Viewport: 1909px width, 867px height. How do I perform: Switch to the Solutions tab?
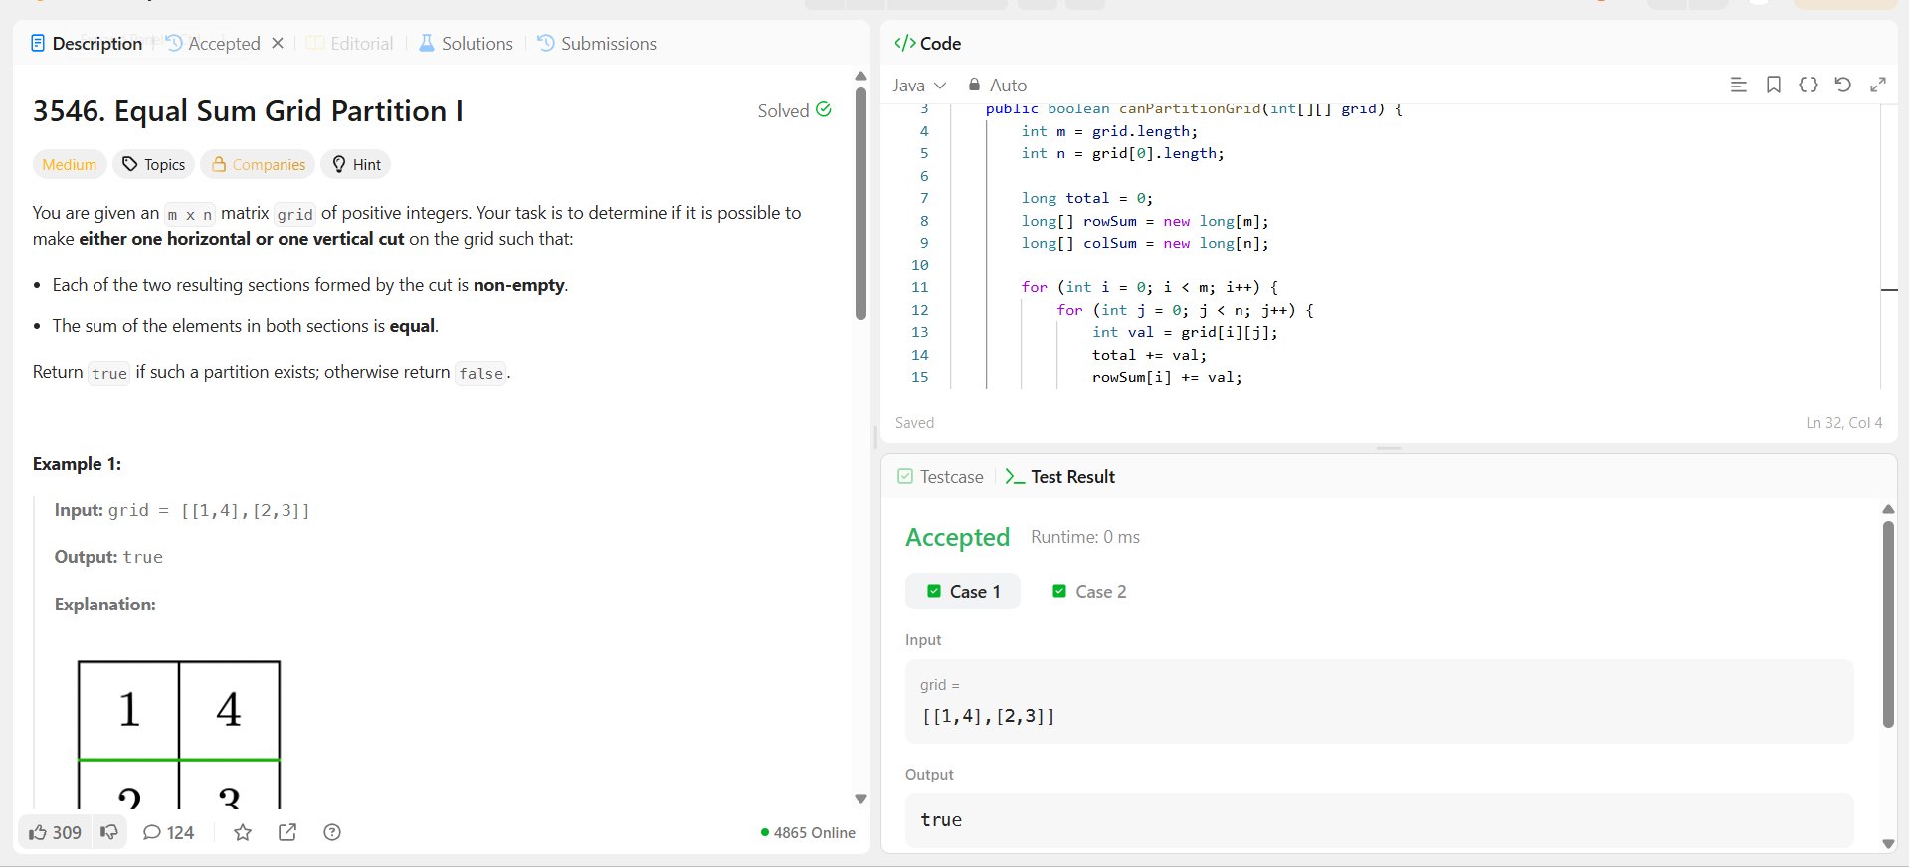click(x=466, y=44)
